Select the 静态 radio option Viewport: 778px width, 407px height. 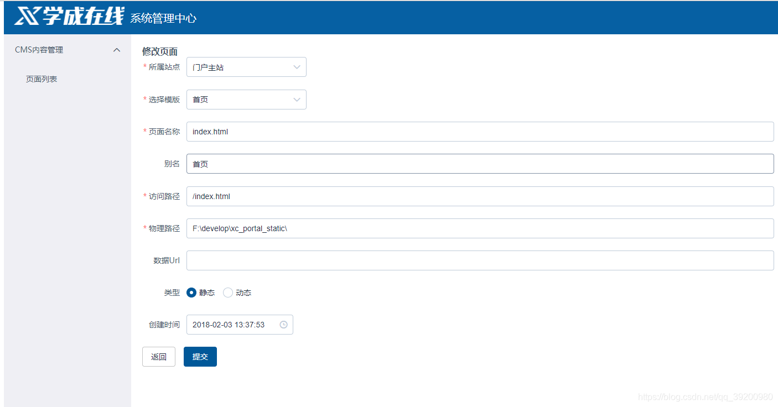click(x=200, y=293)
